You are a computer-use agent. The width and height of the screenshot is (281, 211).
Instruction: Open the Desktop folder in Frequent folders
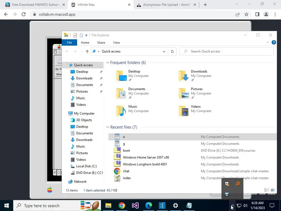pyautogui.click(x=133, y=76)
